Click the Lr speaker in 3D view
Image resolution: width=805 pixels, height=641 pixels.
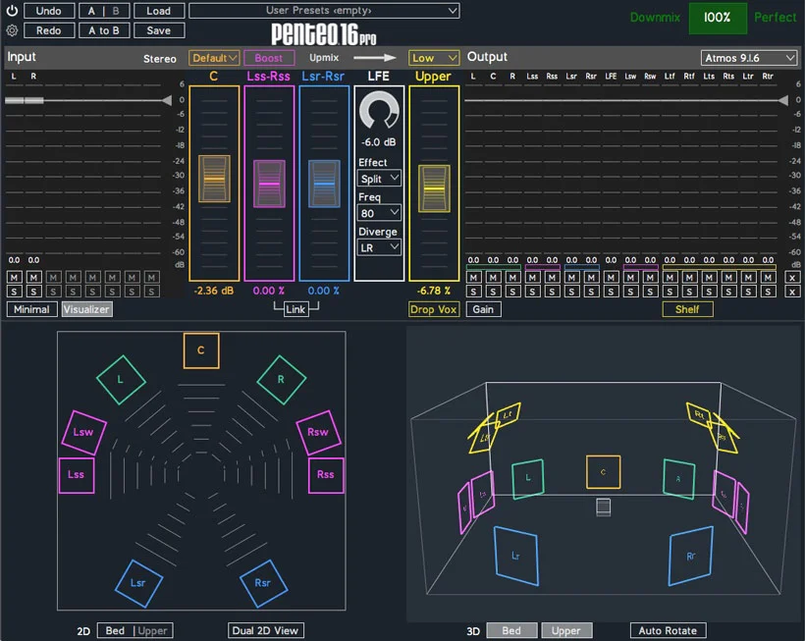tap(516, 556)
